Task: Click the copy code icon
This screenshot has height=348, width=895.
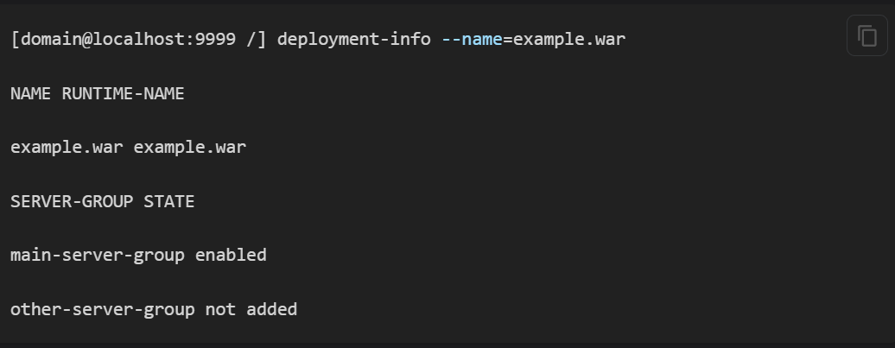Action: click(x=866, y=35)
